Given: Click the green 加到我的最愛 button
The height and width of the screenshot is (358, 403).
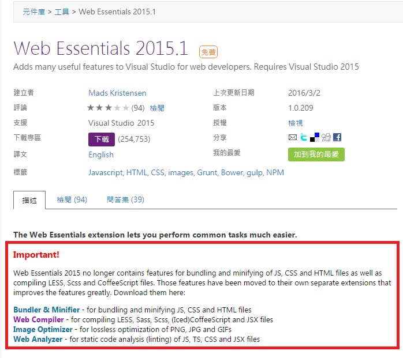Looking at the screenshot, I should (x=316, y=154).
